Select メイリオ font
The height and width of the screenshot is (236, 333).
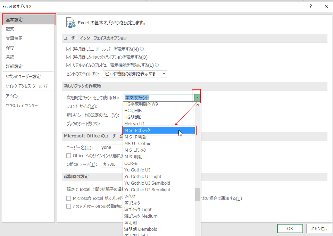coord(159,196)
